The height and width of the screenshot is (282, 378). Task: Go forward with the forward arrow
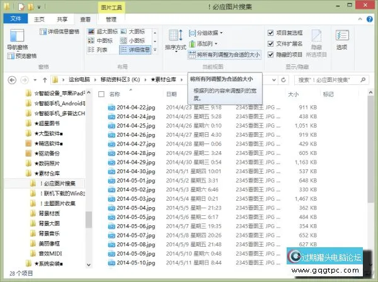[25, 80]
